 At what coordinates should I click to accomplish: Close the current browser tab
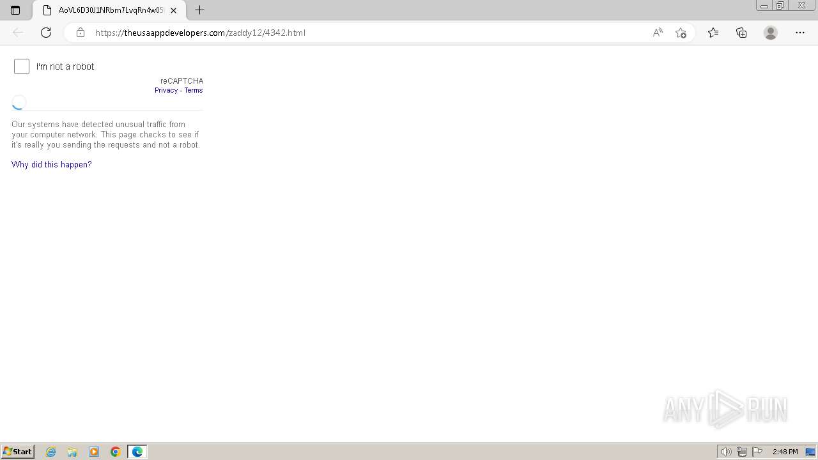point(173,10)
